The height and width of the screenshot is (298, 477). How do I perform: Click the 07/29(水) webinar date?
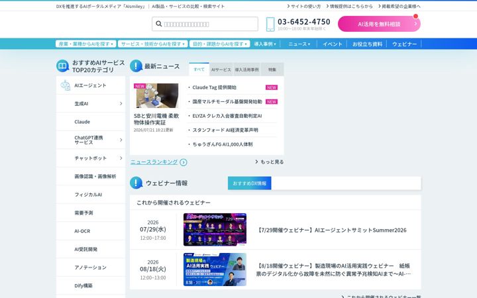(x=153, y=229)
